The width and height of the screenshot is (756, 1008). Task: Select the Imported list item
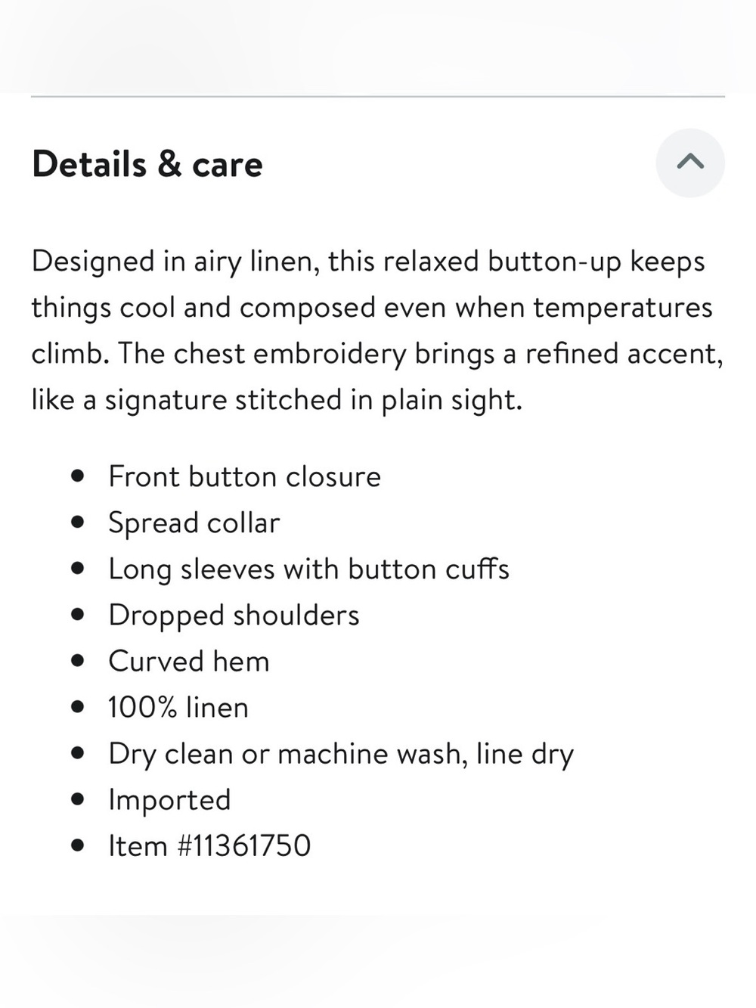(x=169, y=800)
